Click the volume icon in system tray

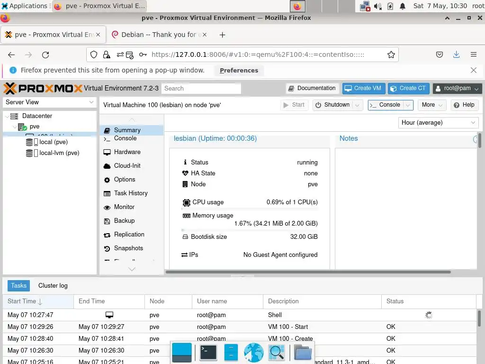click(x=377, y=6)
